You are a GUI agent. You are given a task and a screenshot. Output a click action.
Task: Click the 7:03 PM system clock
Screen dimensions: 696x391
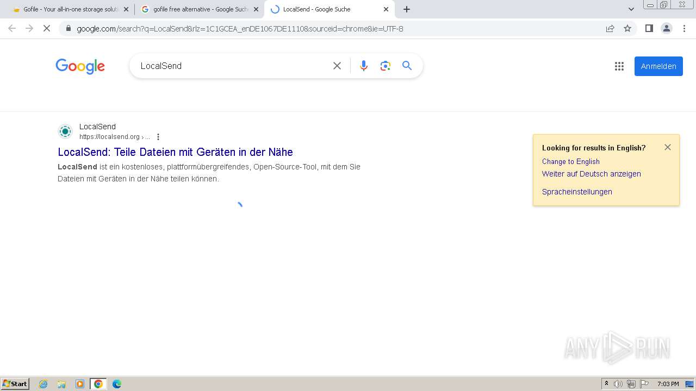pyautogui.click(x=668, y=384)
